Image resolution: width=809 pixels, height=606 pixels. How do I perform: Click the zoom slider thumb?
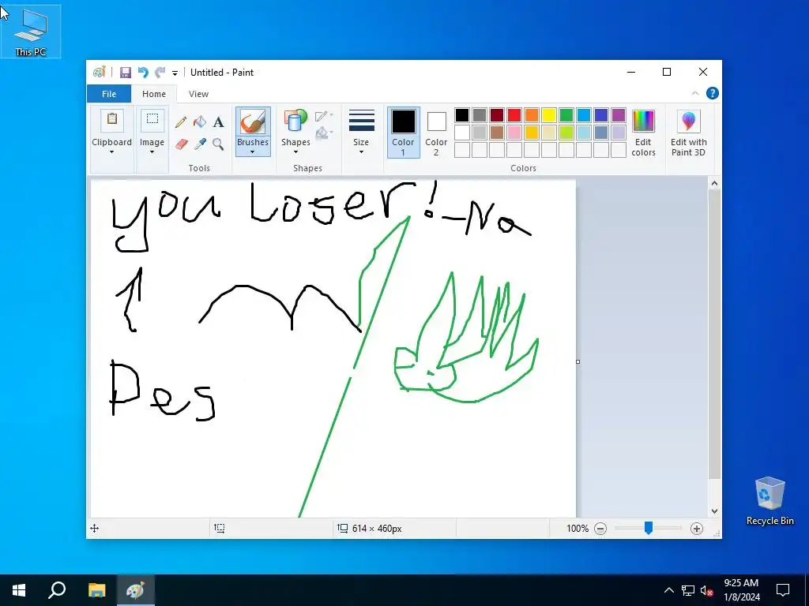click(649, 528)
